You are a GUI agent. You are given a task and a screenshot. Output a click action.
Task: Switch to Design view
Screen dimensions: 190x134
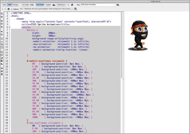(x=16, y=5)
